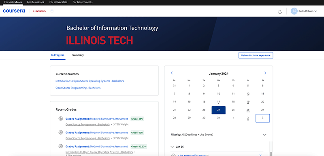This screenshot has height=156, width=324.
Task: Select For Individuals in top bar
Action: [x=13, y=2]
